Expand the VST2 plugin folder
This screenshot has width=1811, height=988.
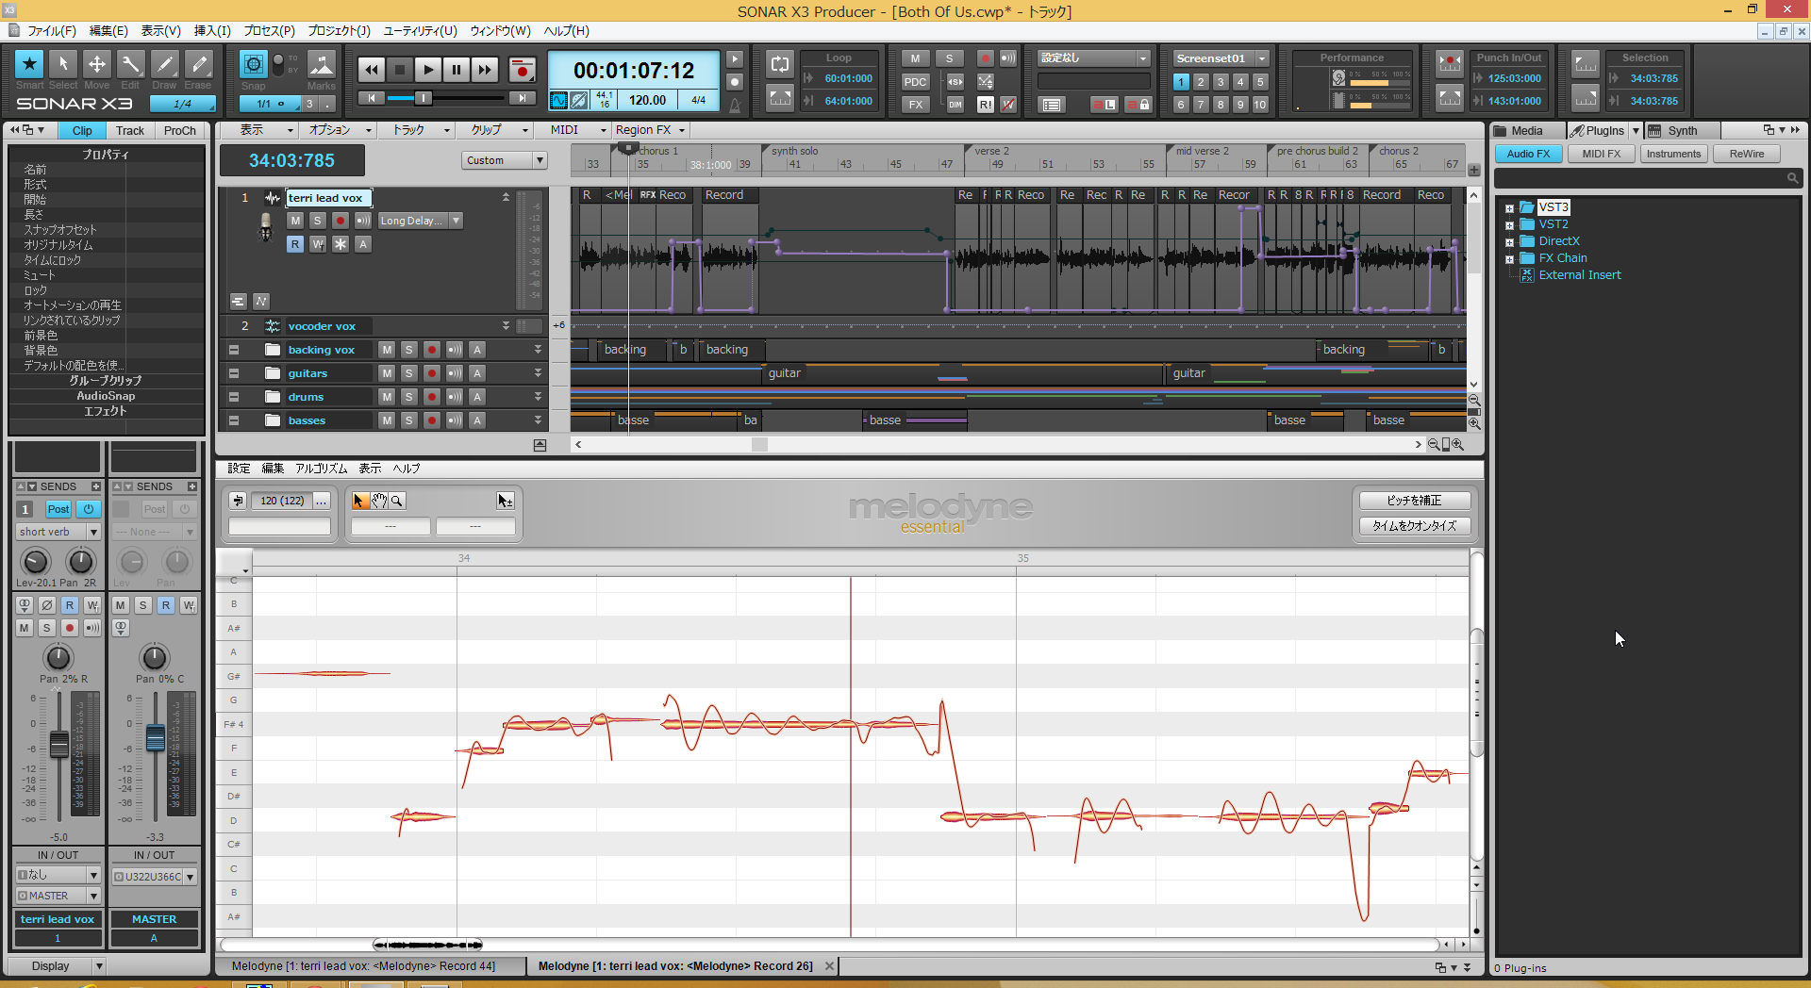[1509, 225]
